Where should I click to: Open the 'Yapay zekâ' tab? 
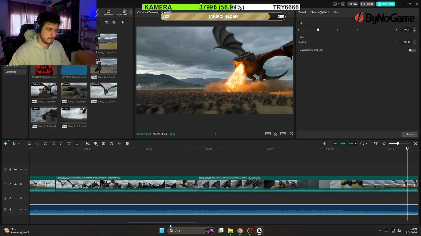(x=121, y=12)
